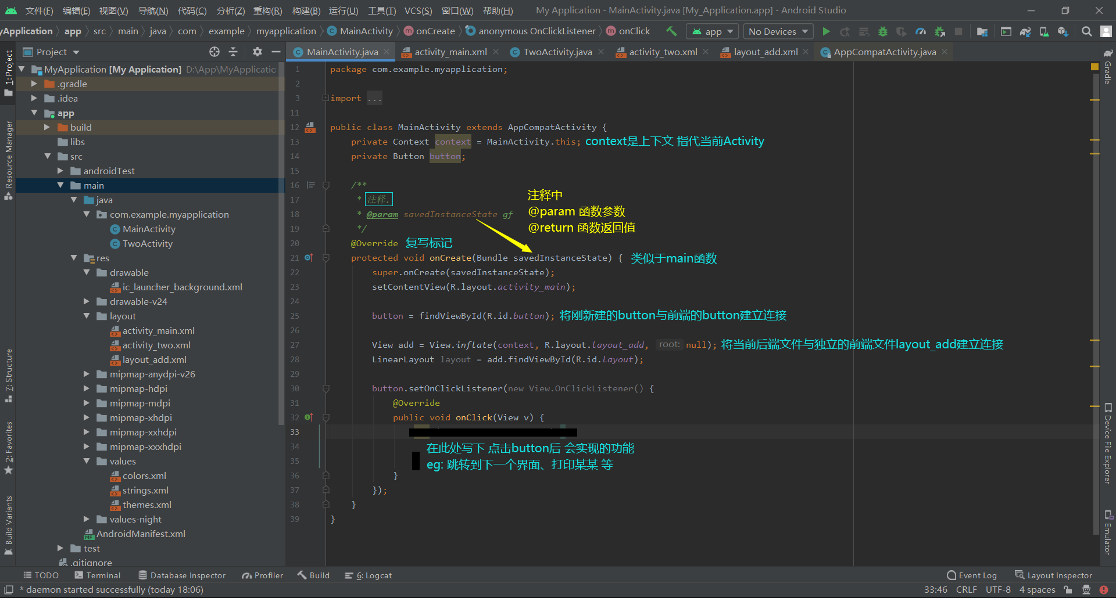Open the Event Log button

coord(972,575)
